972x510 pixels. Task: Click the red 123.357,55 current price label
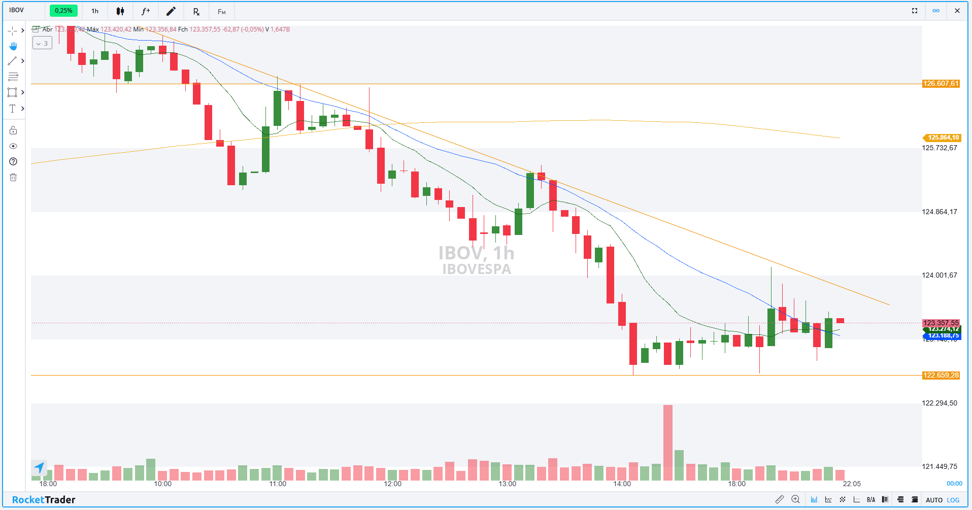tap(941, 323)
